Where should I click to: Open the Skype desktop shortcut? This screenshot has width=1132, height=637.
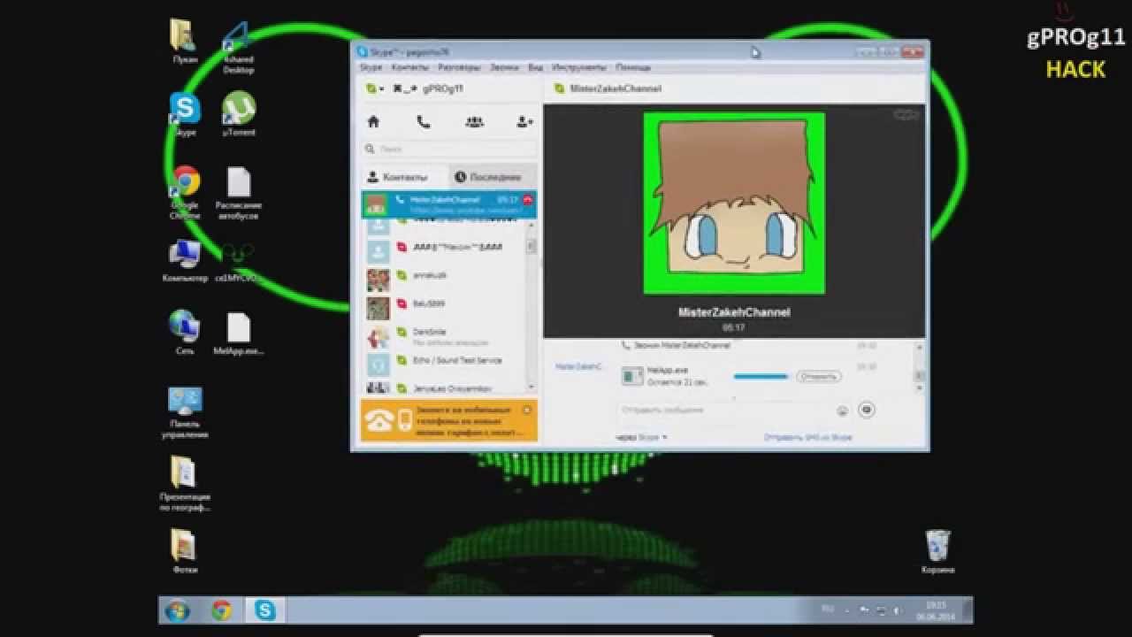tap(186, 115)
